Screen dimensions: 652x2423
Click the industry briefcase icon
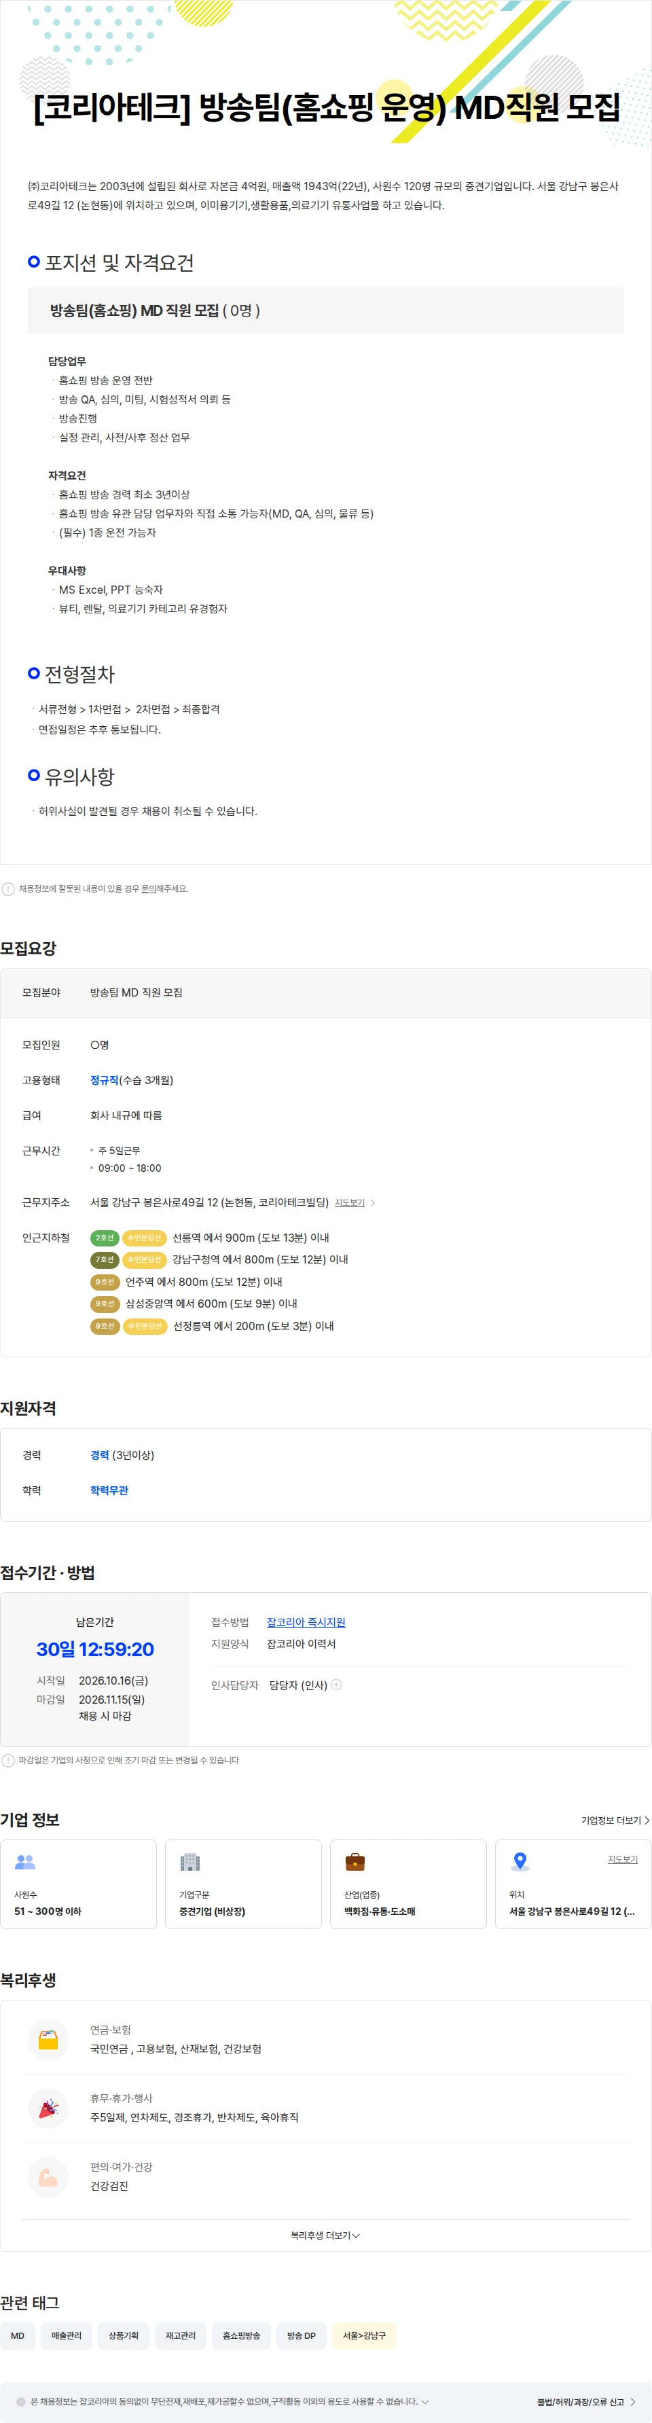coord(355,1861)
